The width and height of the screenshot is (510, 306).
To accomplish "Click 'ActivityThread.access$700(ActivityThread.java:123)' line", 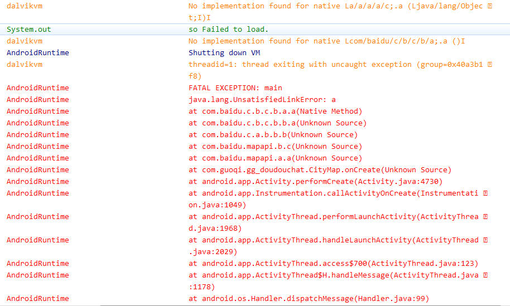I will coord(333,263).
